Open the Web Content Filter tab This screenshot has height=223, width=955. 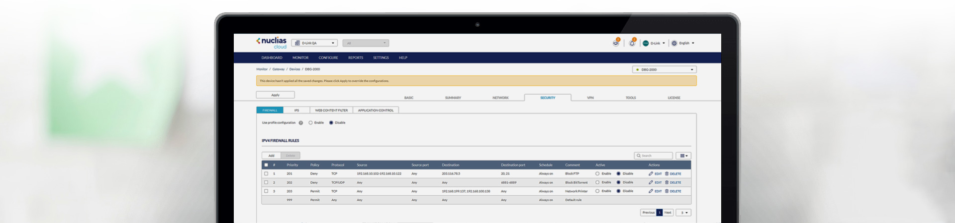pyautogui.click(x=331, y=110)
